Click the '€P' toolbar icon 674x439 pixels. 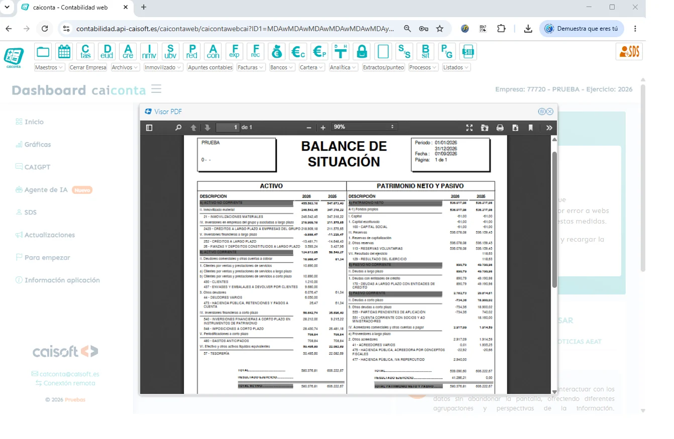319,51
